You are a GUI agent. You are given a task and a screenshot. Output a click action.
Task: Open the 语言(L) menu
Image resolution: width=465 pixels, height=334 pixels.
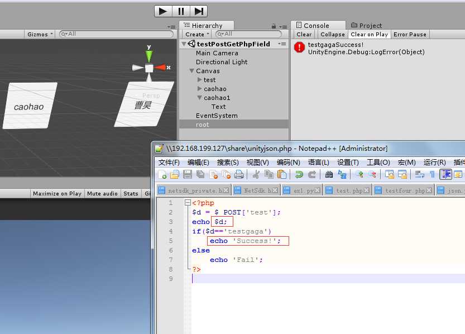click(319, 163)
